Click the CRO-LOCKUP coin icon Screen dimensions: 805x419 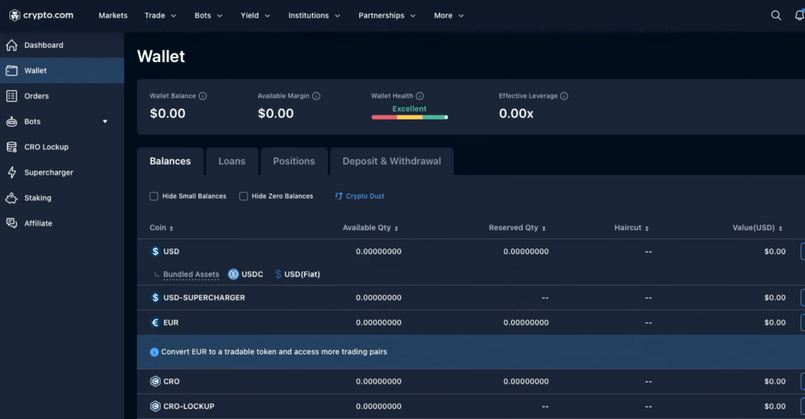click(155, 406)
